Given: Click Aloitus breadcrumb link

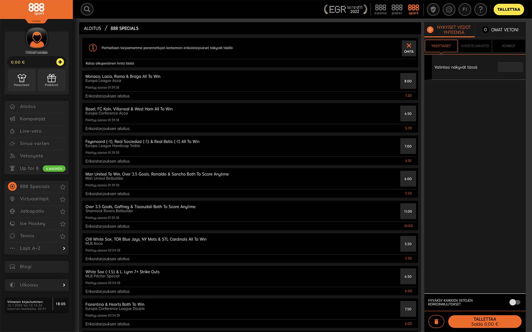Looking at the screenshot, I should [92, 29].
